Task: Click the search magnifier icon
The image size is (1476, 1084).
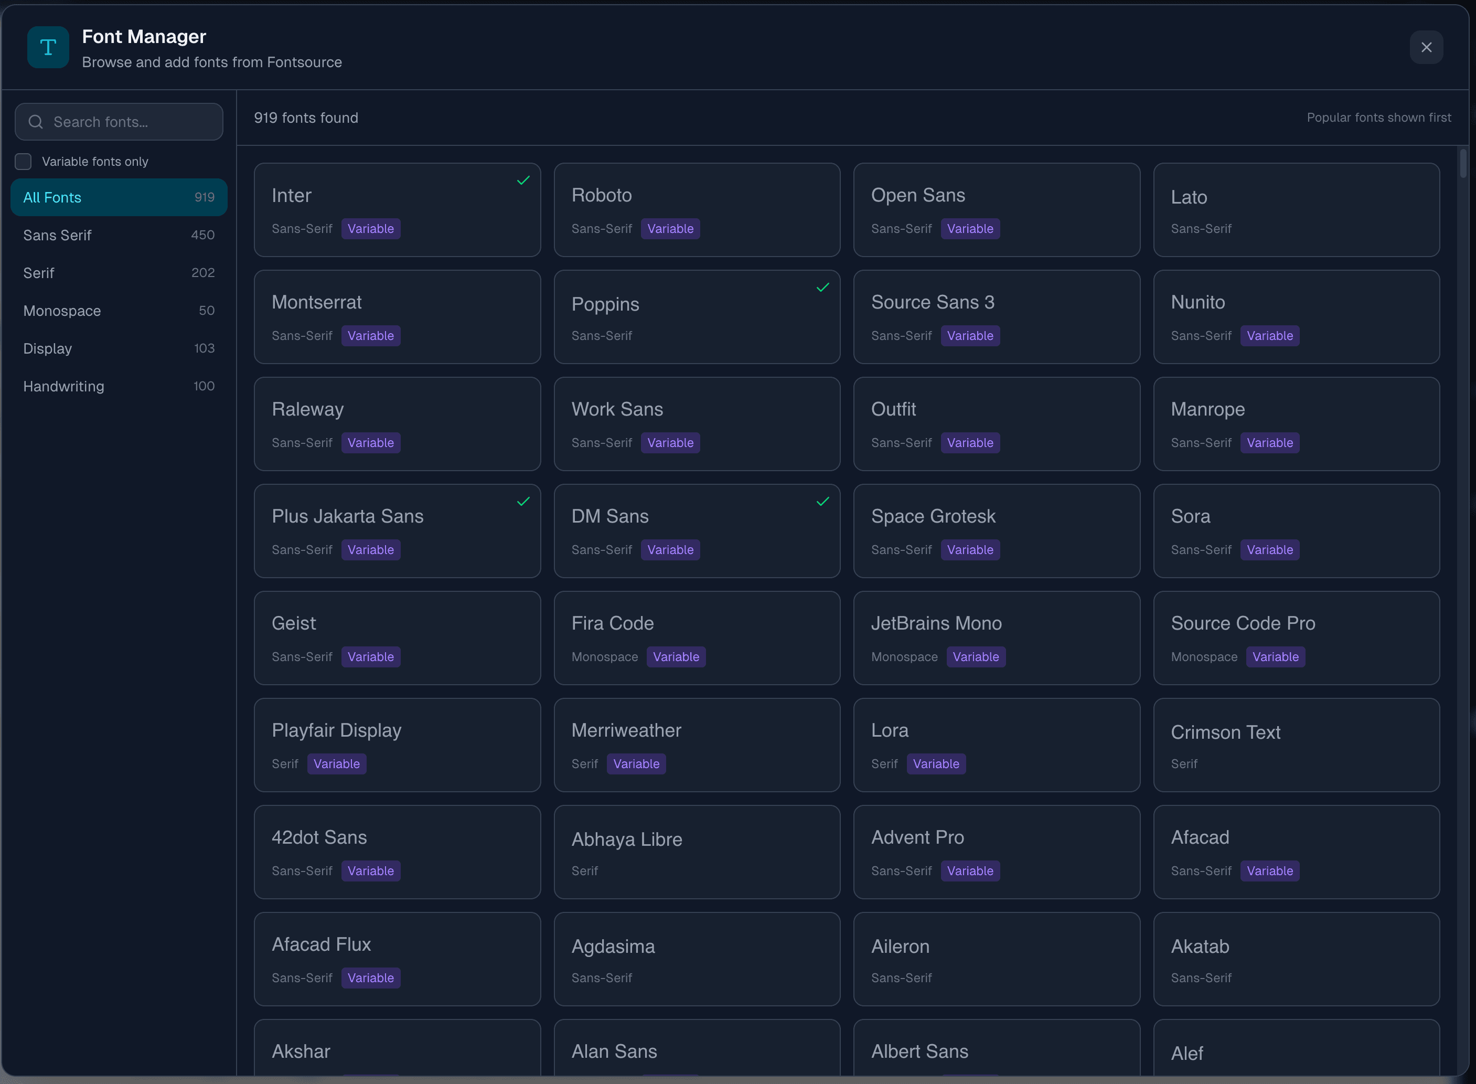Action: (36, 121)
